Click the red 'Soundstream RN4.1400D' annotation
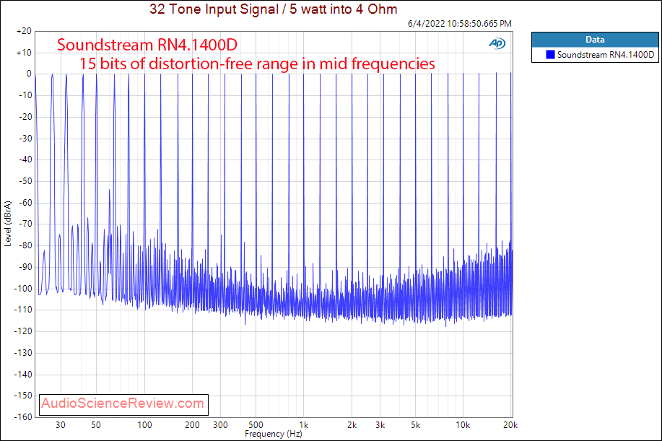 (x=147, y=45)
